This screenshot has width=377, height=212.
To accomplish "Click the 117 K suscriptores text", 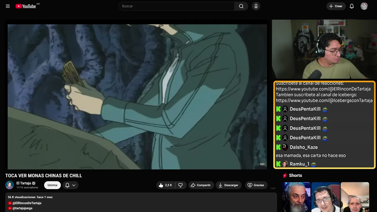I will tap(27, 188).
